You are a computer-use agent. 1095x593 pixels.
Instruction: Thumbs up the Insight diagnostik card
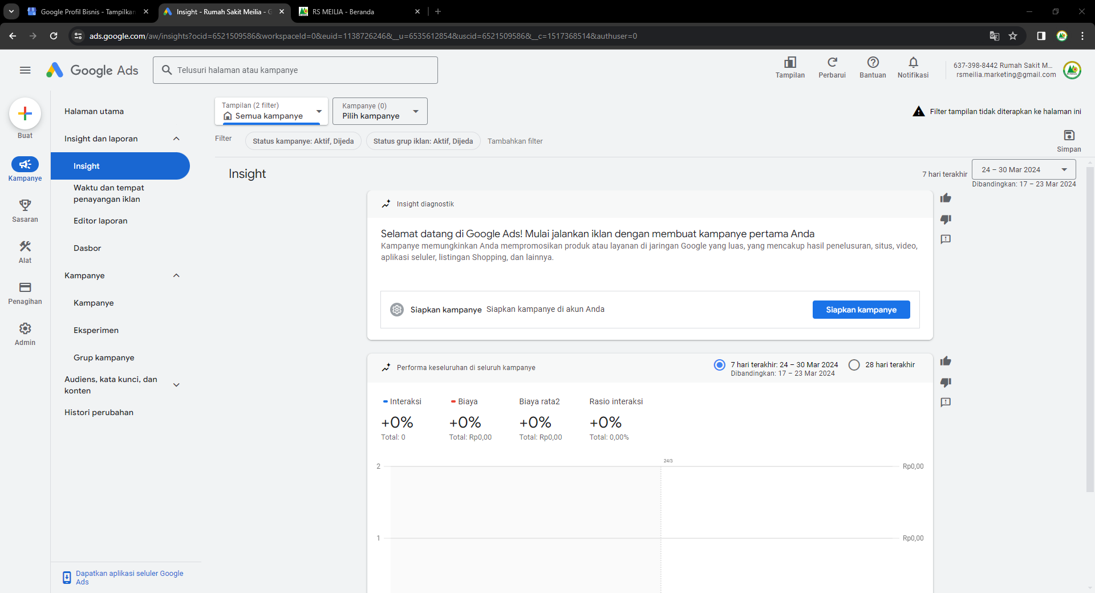pyautogui.click(x=946, y=198)
